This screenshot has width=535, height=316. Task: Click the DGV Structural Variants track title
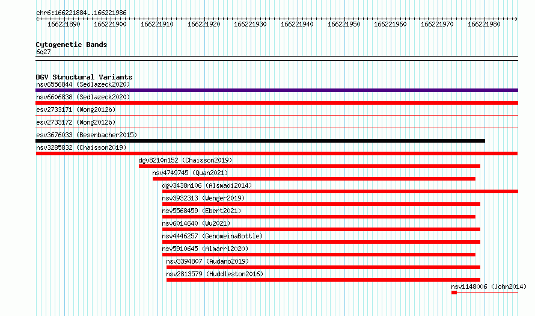[84, 77]
